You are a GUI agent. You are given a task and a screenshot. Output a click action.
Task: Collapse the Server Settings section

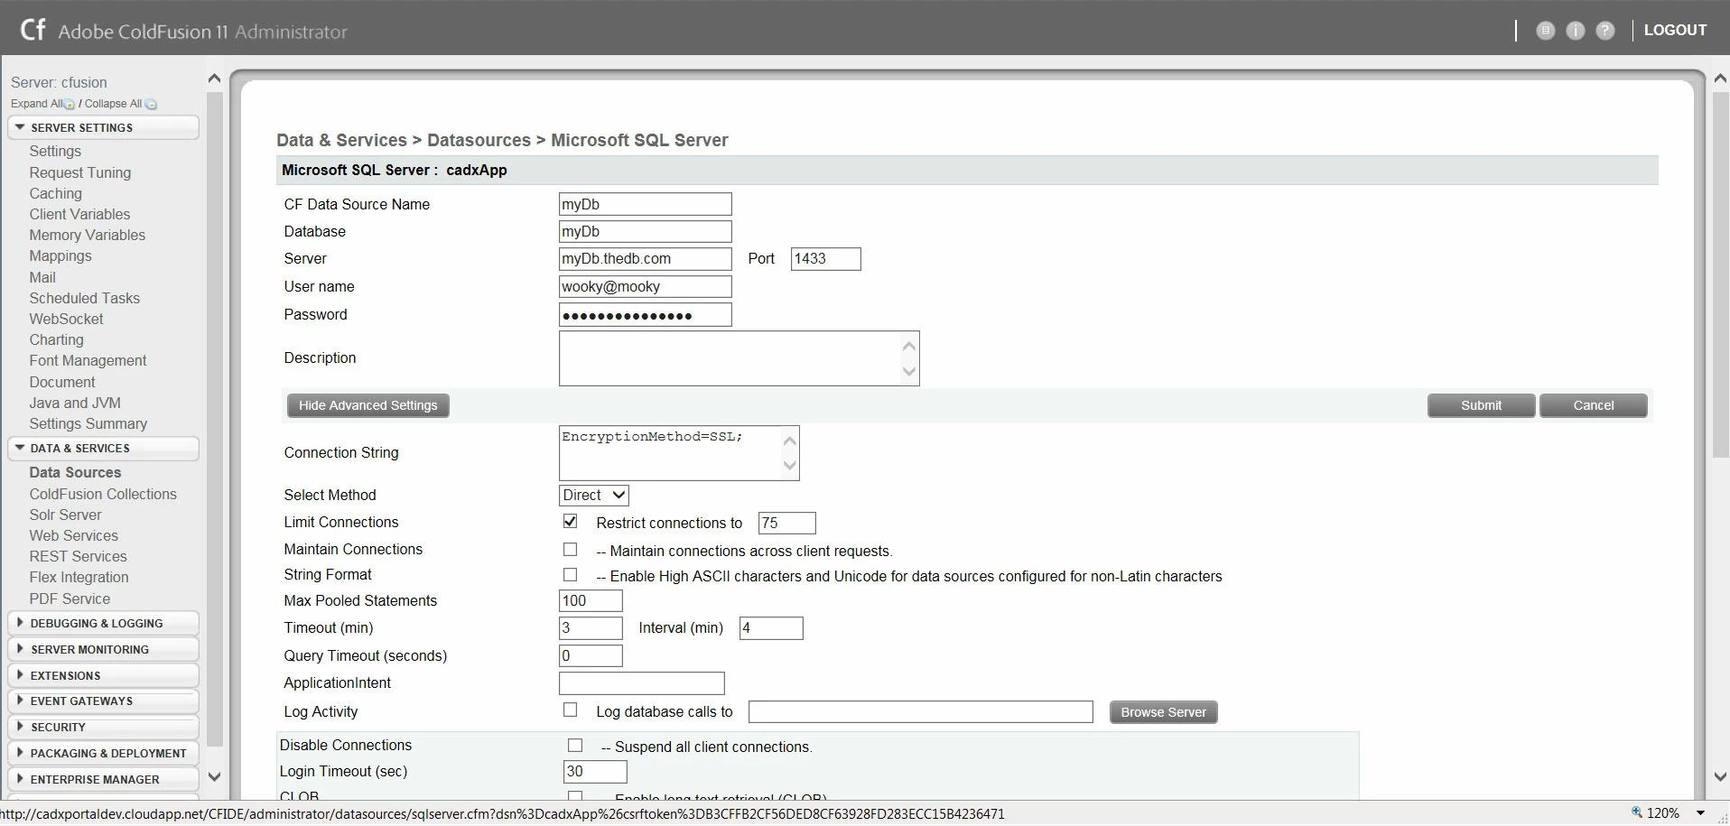pos(103,127)
